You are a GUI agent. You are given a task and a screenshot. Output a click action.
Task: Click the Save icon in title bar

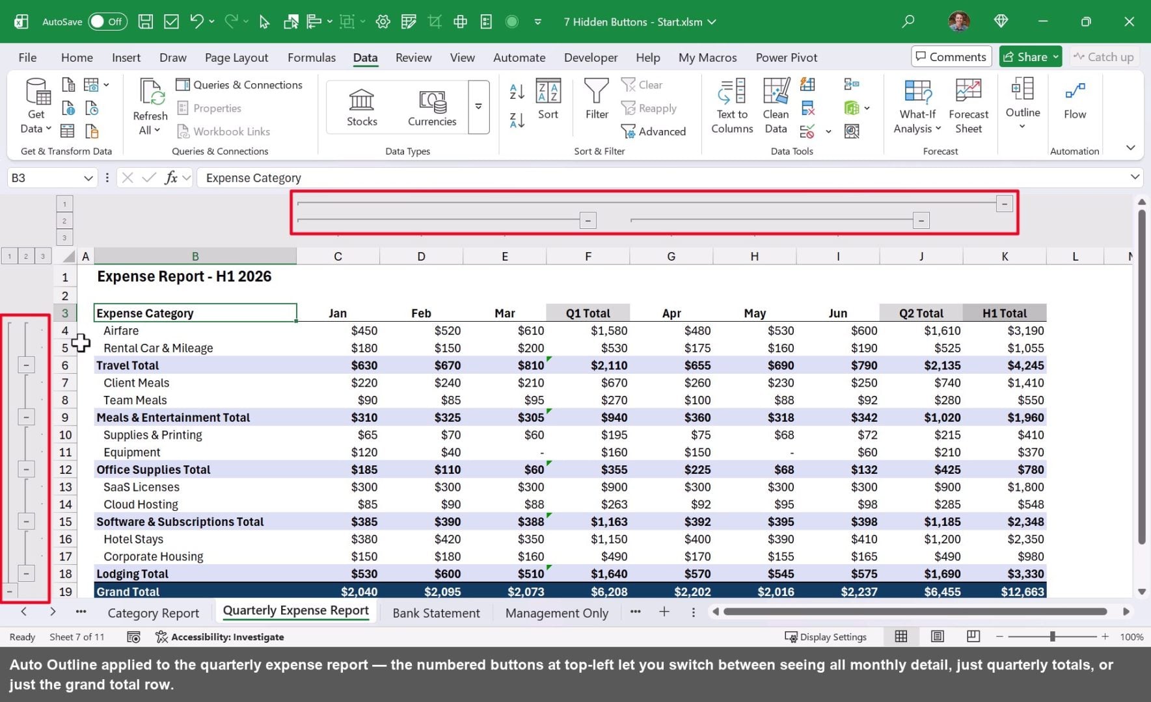[x=146, y=21]
